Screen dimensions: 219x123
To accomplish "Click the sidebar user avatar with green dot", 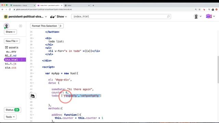I will click(x=7, y=26).
